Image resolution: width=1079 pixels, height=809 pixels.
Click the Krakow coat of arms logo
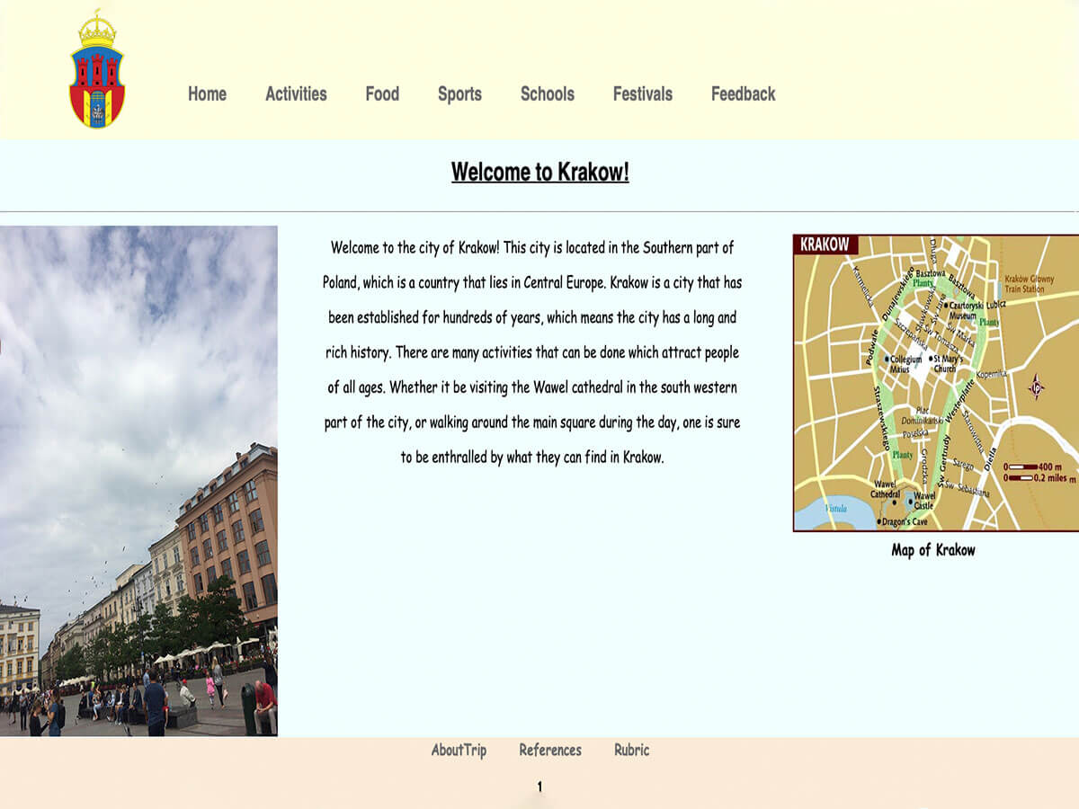click(97, 70)
